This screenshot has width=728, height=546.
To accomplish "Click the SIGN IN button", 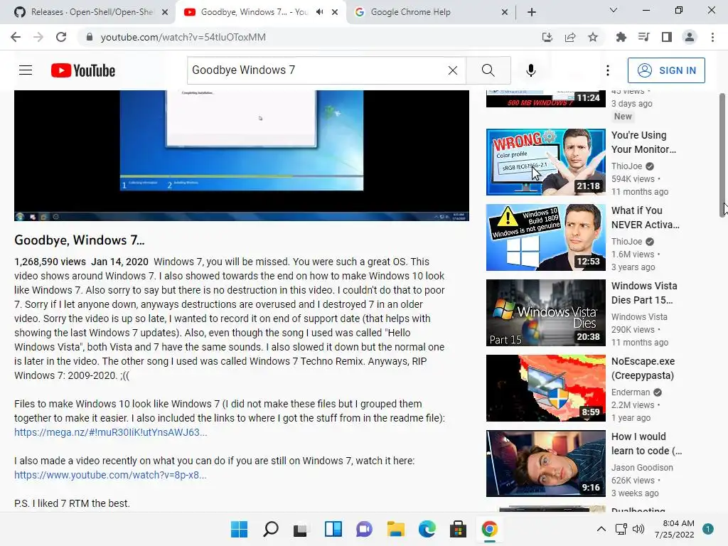I will (x=666, y=70).
